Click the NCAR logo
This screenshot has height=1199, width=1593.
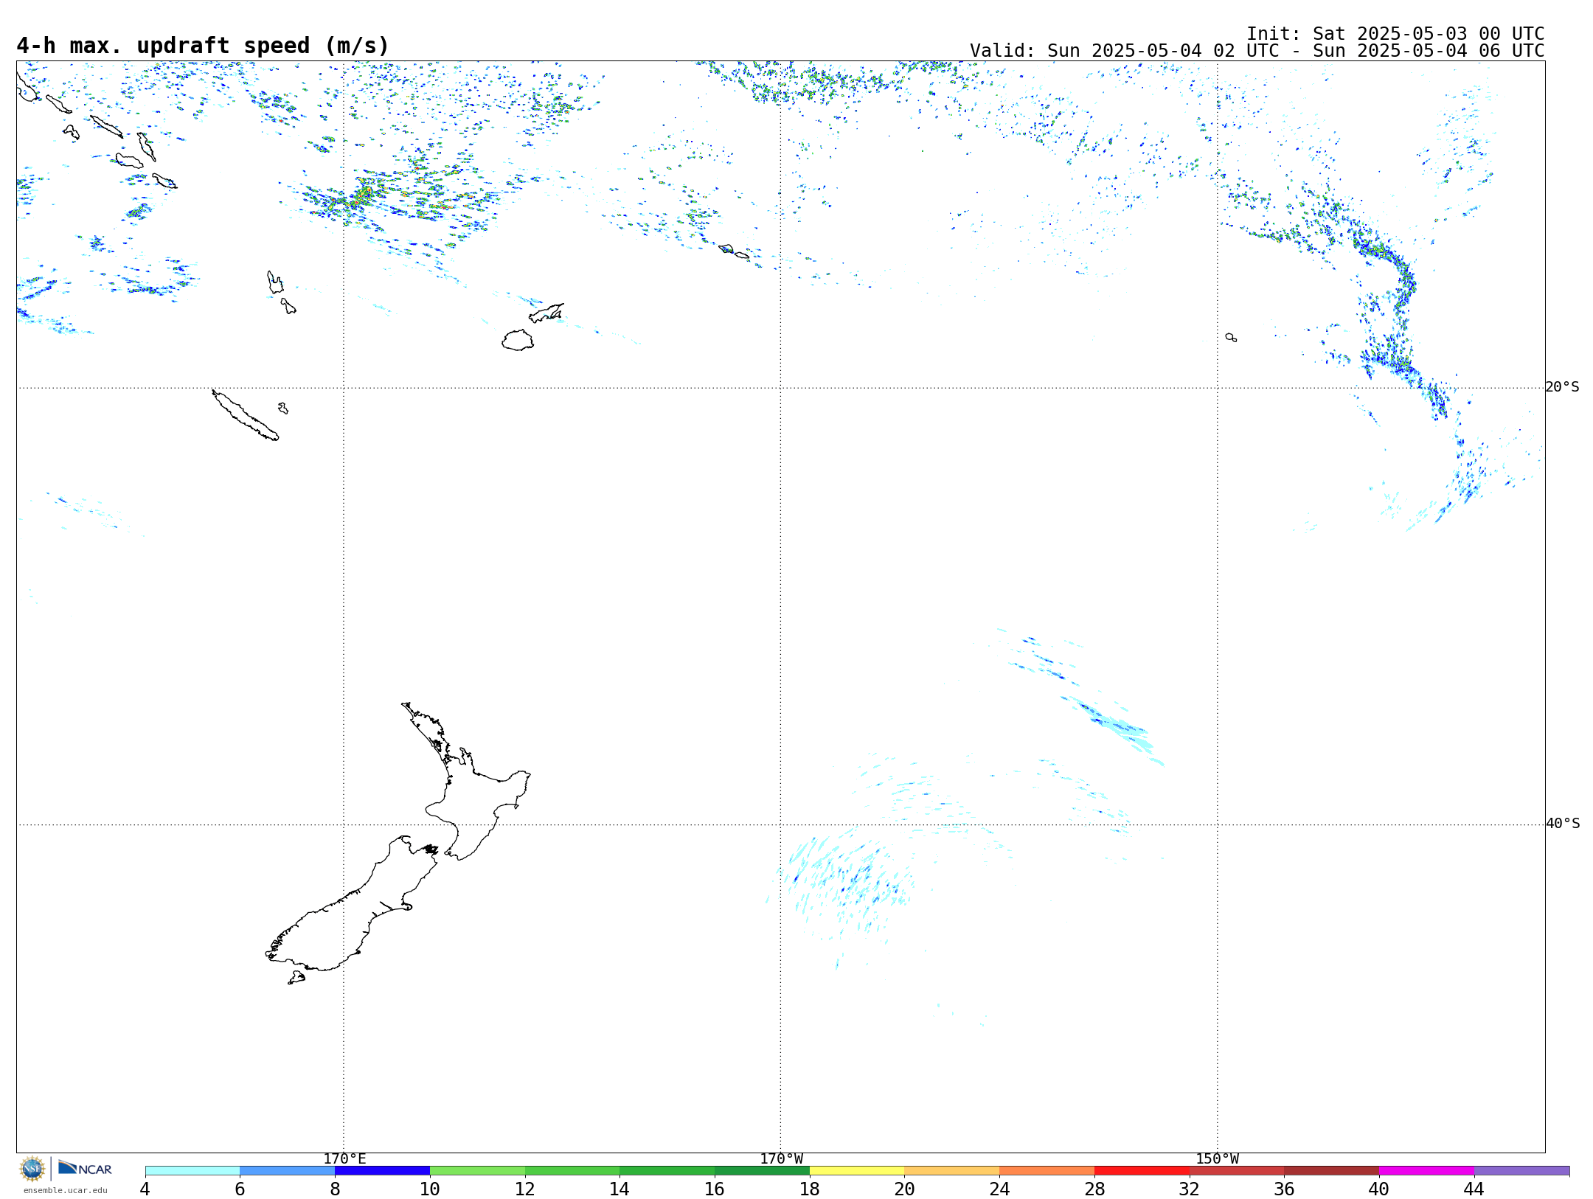(85, 1169)
